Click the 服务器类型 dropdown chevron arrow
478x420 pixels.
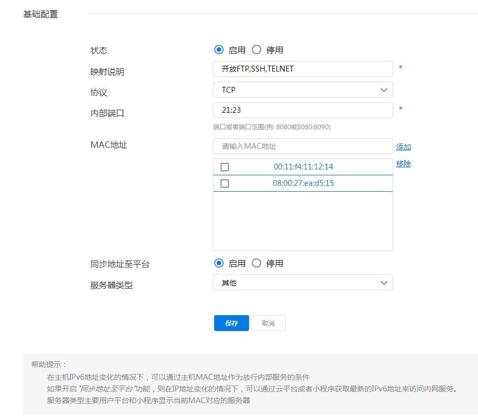point(384,283)
